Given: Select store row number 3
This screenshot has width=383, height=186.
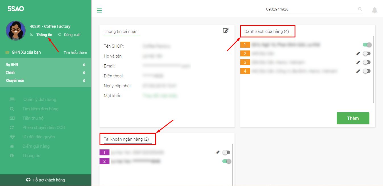Looking at the screenshot, I should coord(306,62).
